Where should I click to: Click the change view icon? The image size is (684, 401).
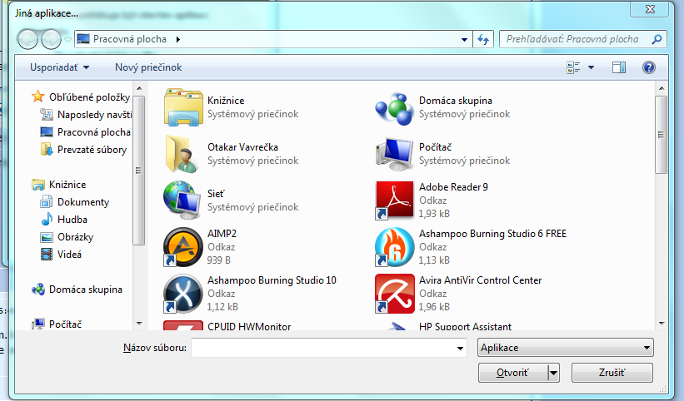pos(573,67)
